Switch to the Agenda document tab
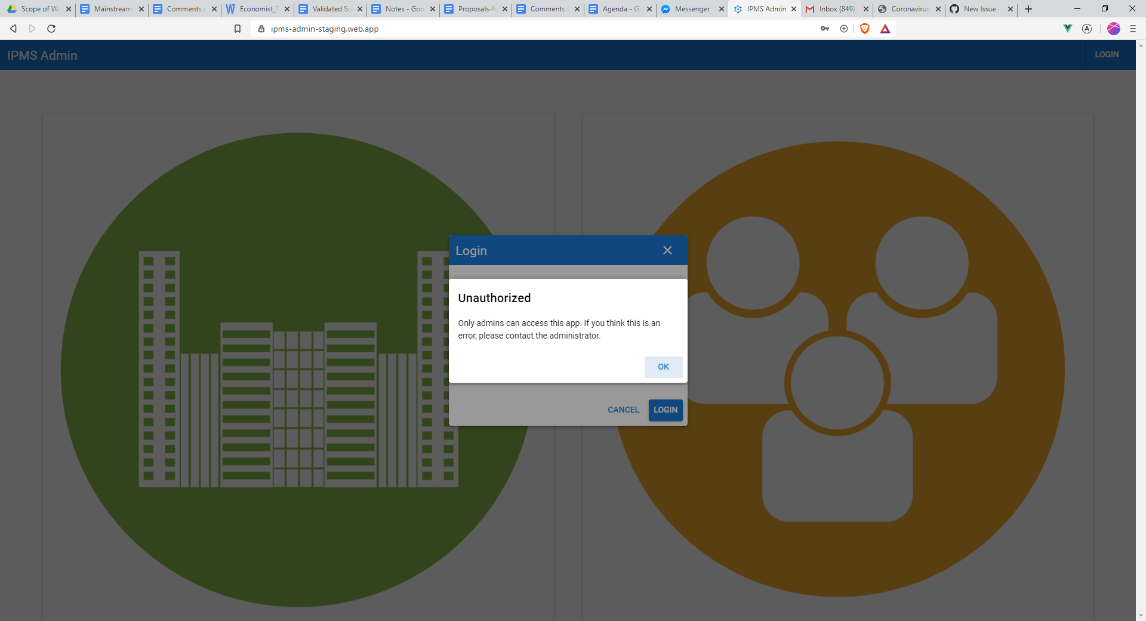This screenshot has height=621, width=1146. click(x=620, y=9)
